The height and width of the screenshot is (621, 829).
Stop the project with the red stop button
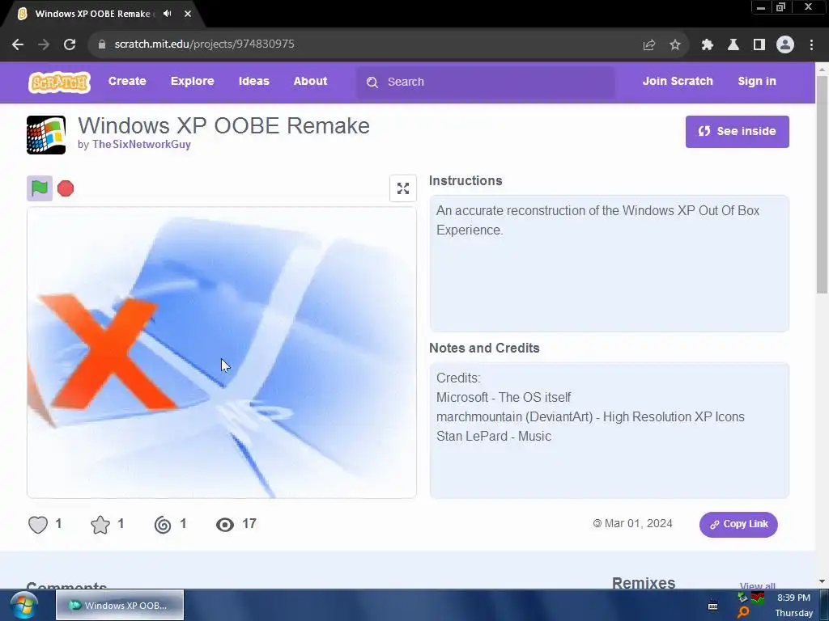(x=66, y=188)
